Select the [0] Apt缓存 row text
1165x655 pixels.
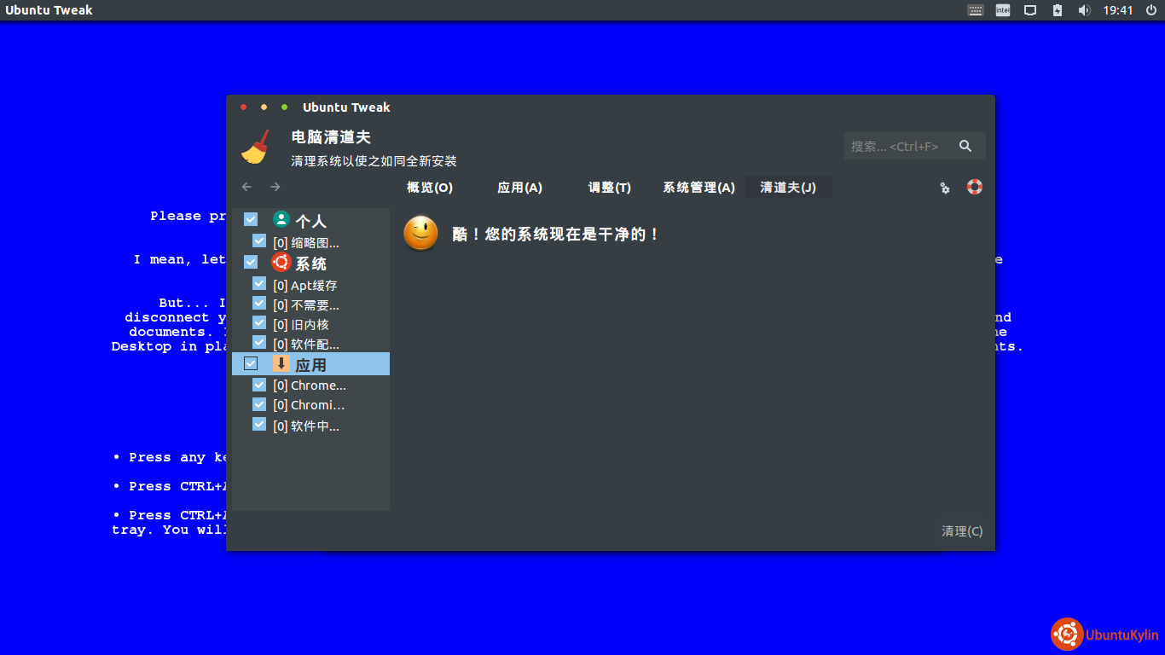pyautogui.click(x=305, y=286)
